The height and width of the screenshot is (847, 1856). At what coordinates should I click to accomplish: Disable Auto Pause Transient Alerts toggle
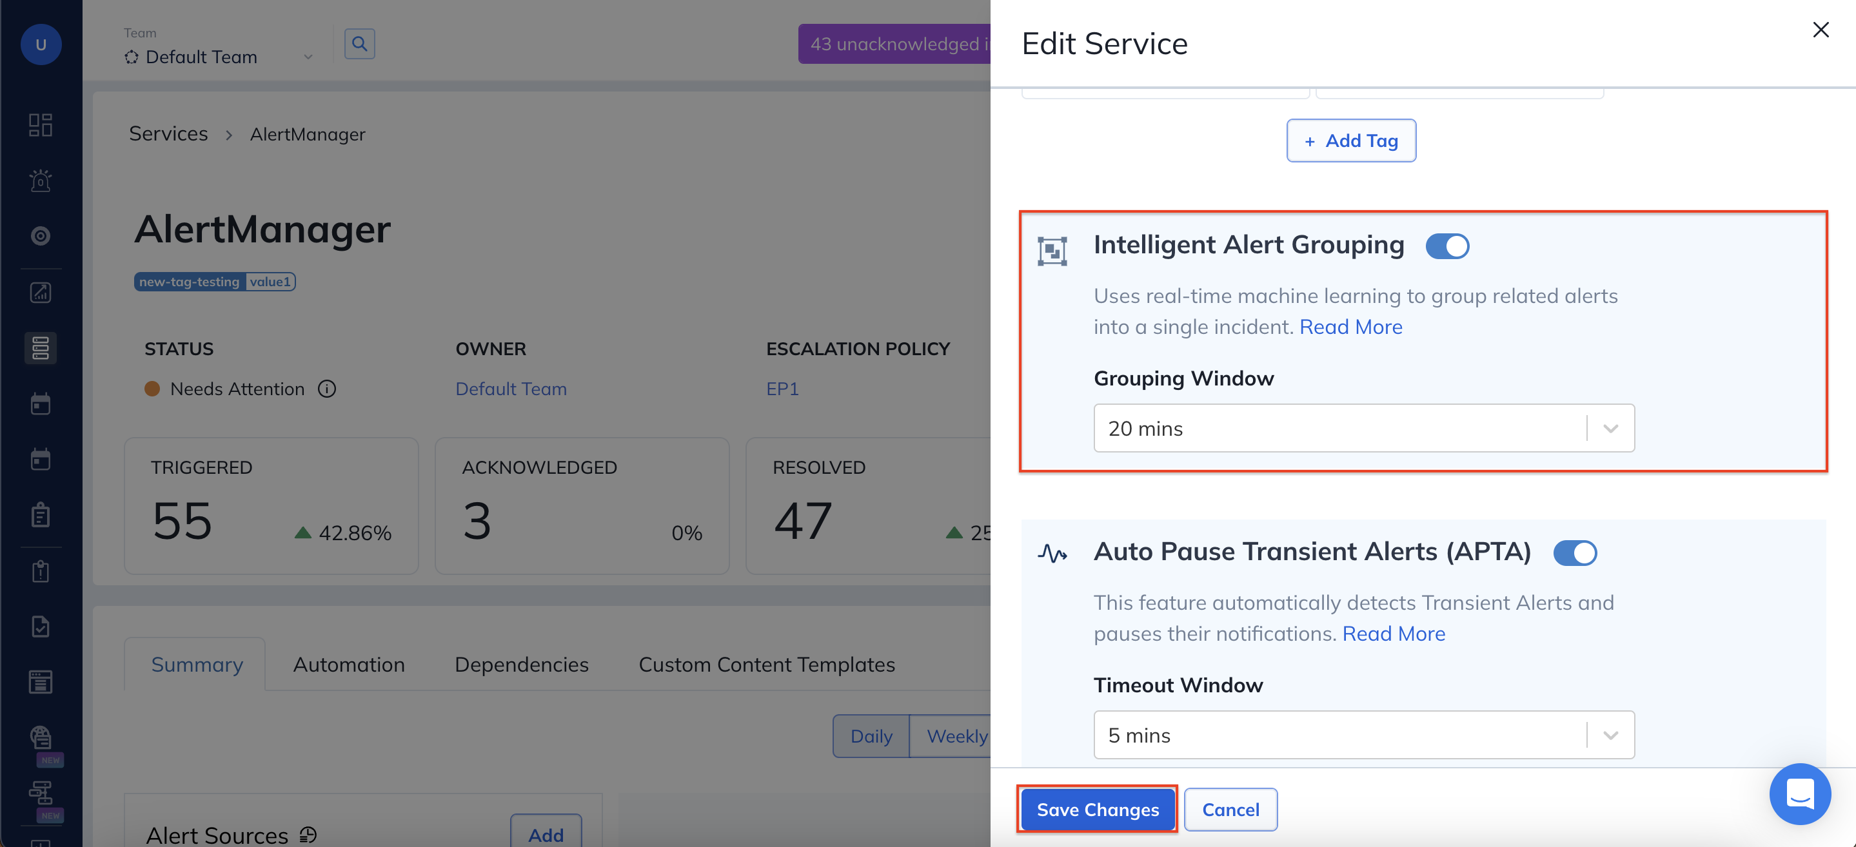pos(1574,553)
